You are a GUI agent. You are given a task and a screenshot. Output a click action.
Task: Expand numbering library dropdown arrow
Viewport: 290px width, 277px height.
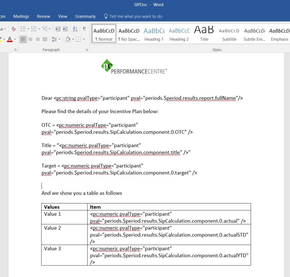pyautogui.click(x=39, y=29)
